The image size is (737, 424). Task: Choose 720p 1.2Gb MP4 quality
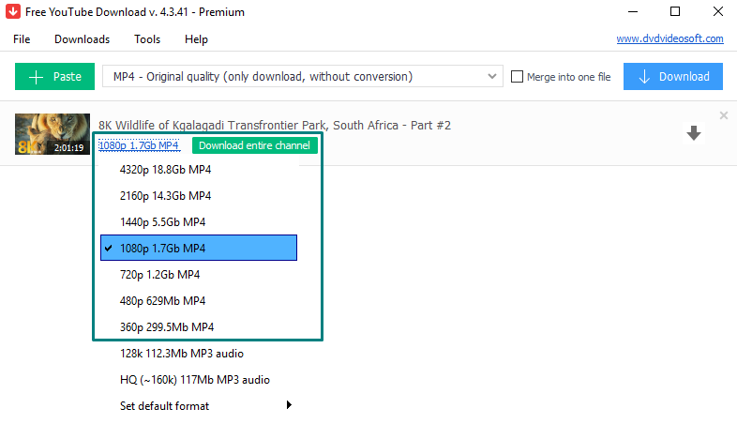(199, 275)
